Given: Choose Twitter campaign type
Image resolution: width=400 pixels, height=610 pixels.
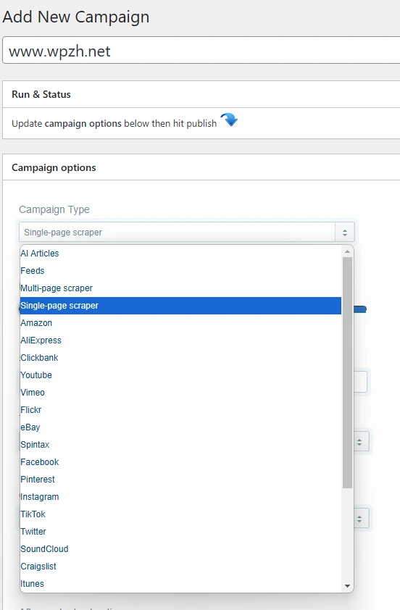Looking at the screenshot, I should (x=180, y=532).
